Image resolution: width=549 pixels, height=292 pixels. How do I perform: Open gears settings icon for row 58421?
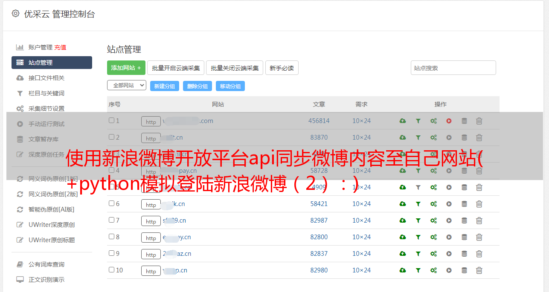pos(433,204)
